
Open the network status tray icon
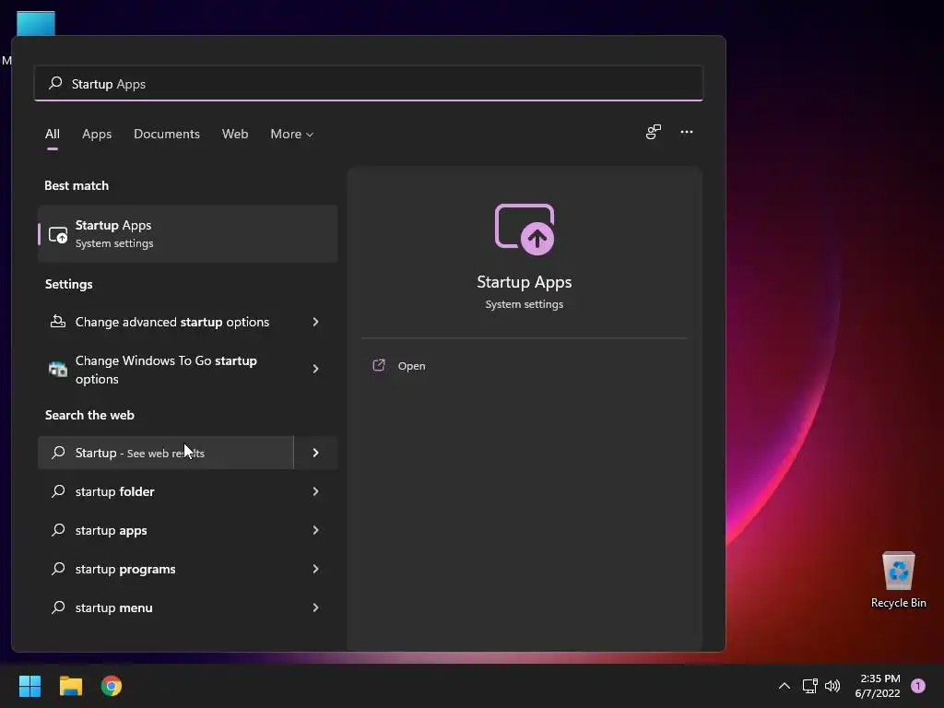809,686
